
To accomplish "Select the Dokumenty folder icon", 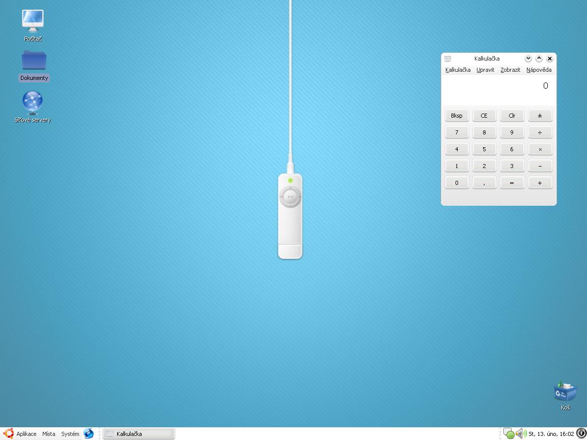I will pyautogui.click(x=34, y=66).
